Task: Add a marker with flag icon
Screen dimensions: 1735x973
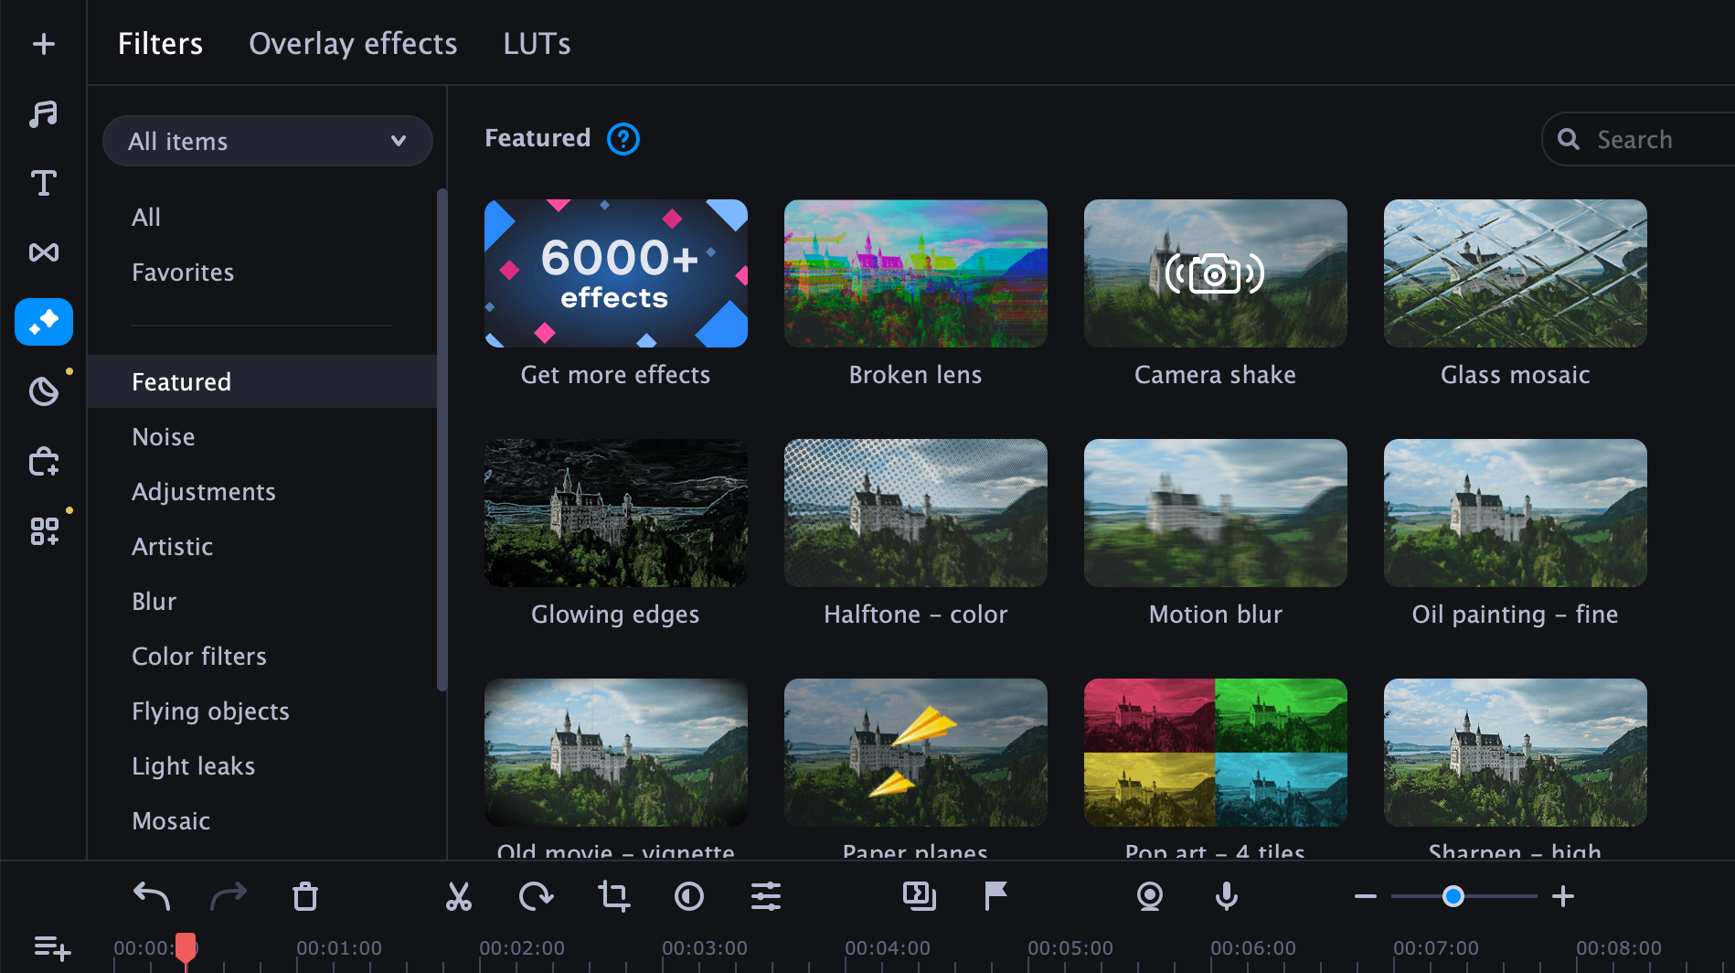Action: (995, 896)
